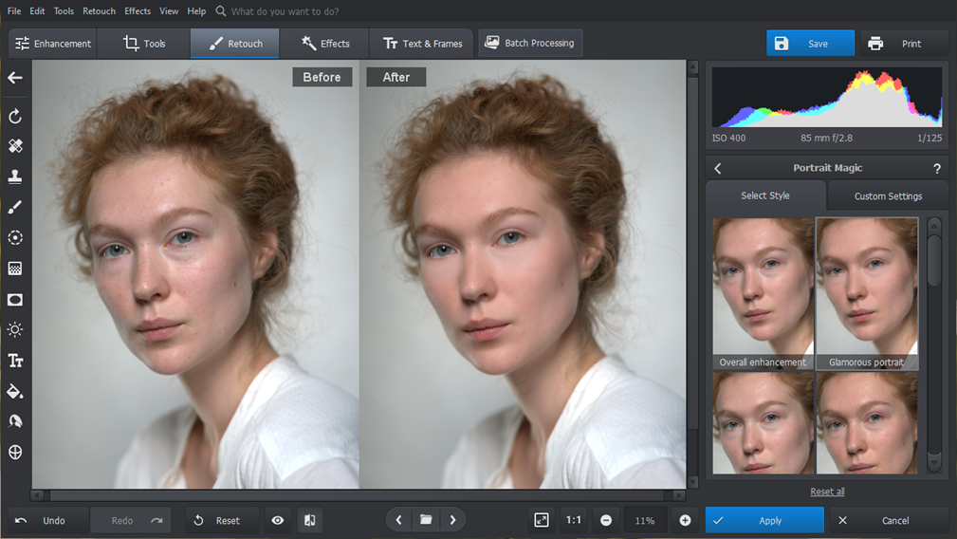The width and height of the screenshot is (957, 539).
Task: Click fit-to-screen icon in bottom bar
Action: point(542,520)
